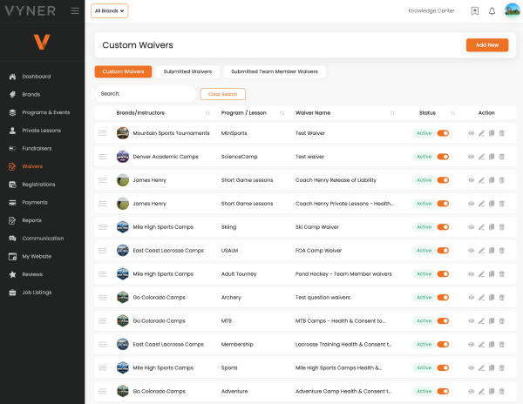Viewport: 523px width, 404px height.
Task: Expand the All Brands dropdown
Action: point(110,11)
